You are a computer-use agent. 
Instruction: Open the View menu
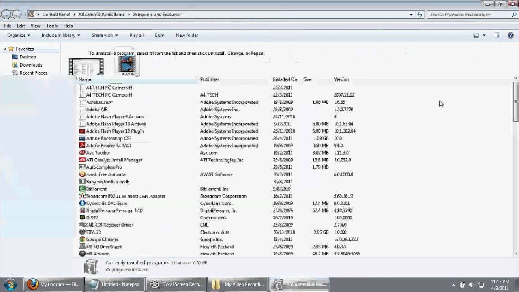point(35,26)
